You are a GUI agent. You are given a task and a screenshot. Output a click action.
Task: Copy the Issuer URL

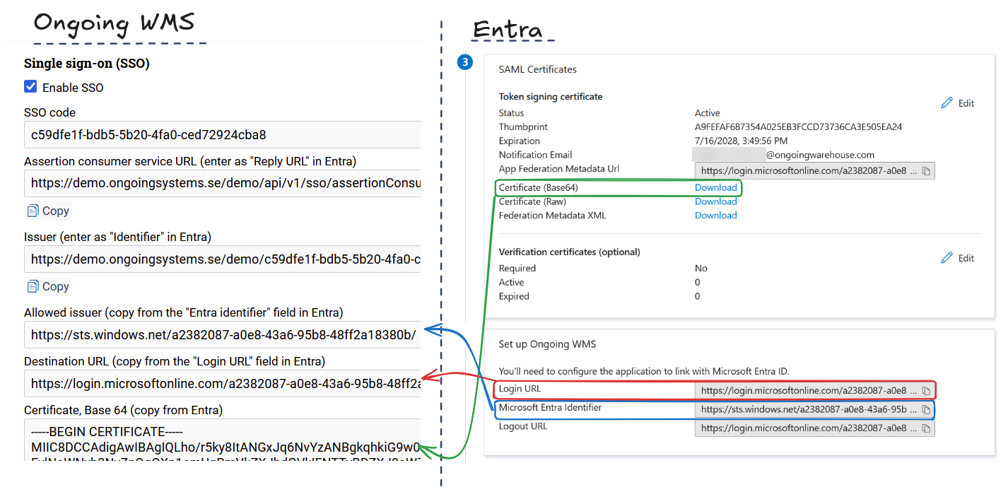[x=48, y=286]
